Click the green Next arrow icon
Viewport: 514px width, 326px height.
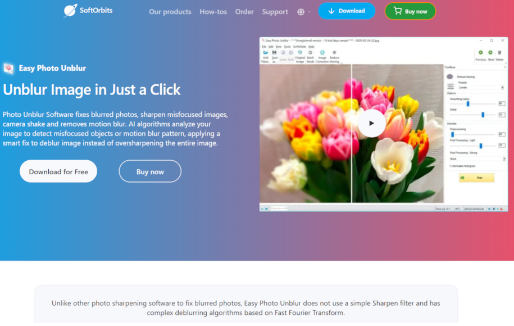[x=490, y=53]
